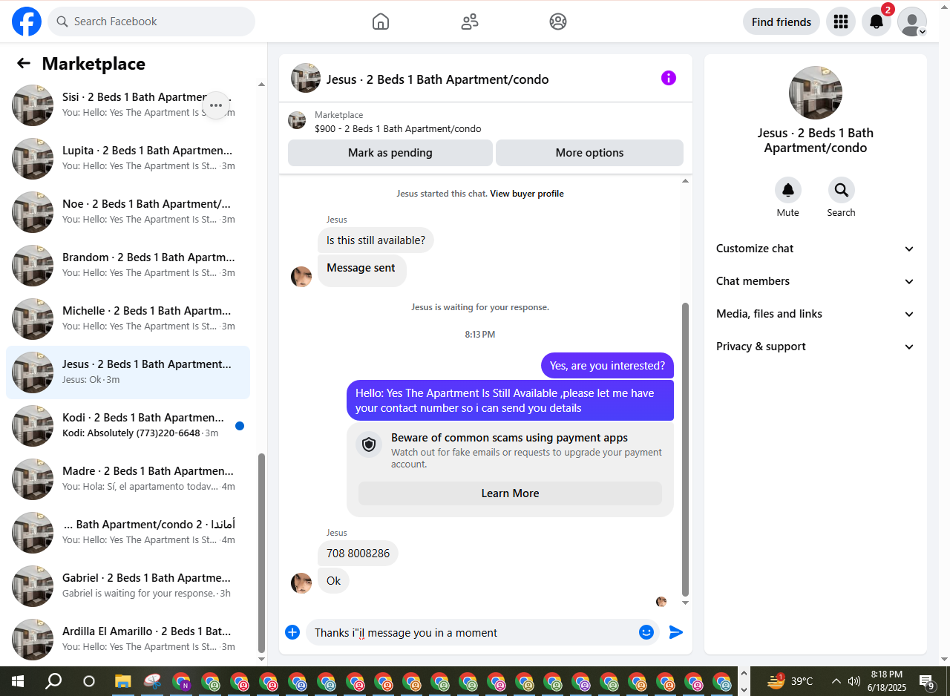950x696 pixels.
Task: Click the "Ok" message from Jesus
Action: [x=333, y=581]
